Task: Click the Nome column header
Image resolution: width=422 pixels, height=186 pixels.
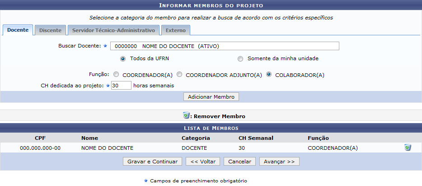Action: pyautogui.click(x=89, y=138)
